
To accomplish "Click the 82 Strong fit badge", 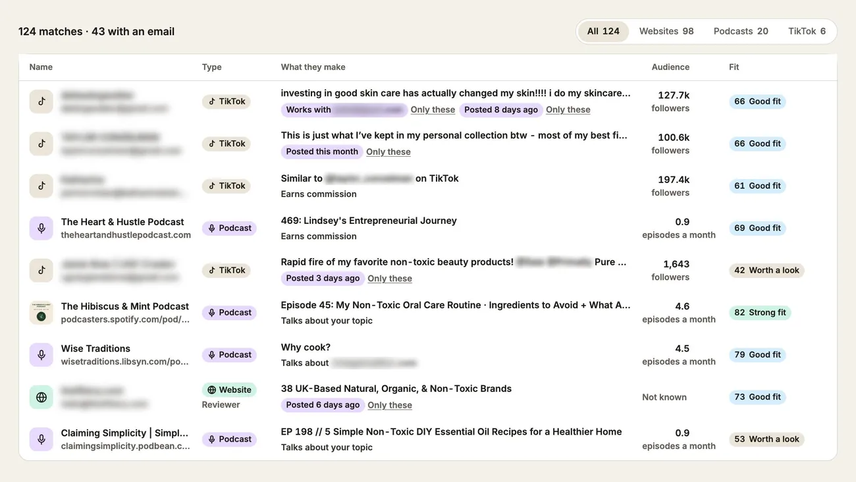I will tap(760, 312).
